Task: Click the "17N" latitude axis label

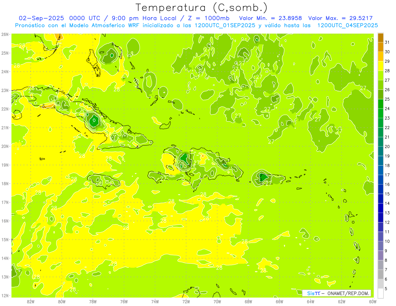Action: click(5, 202)
